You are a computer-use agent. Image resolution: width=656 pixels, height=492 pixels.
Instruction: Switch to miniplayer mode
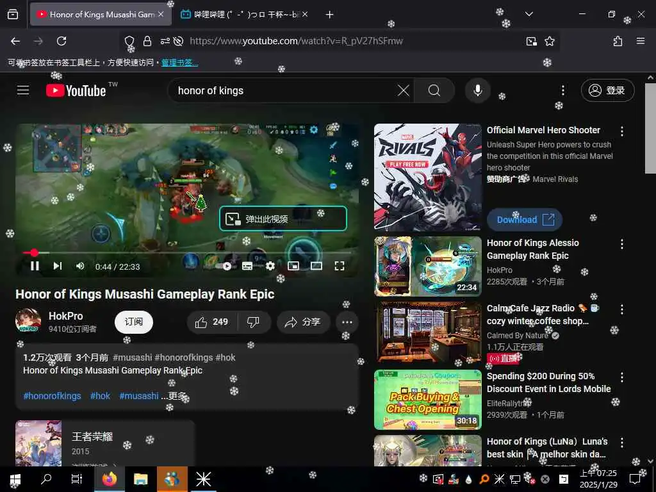[x=293, y=266]
